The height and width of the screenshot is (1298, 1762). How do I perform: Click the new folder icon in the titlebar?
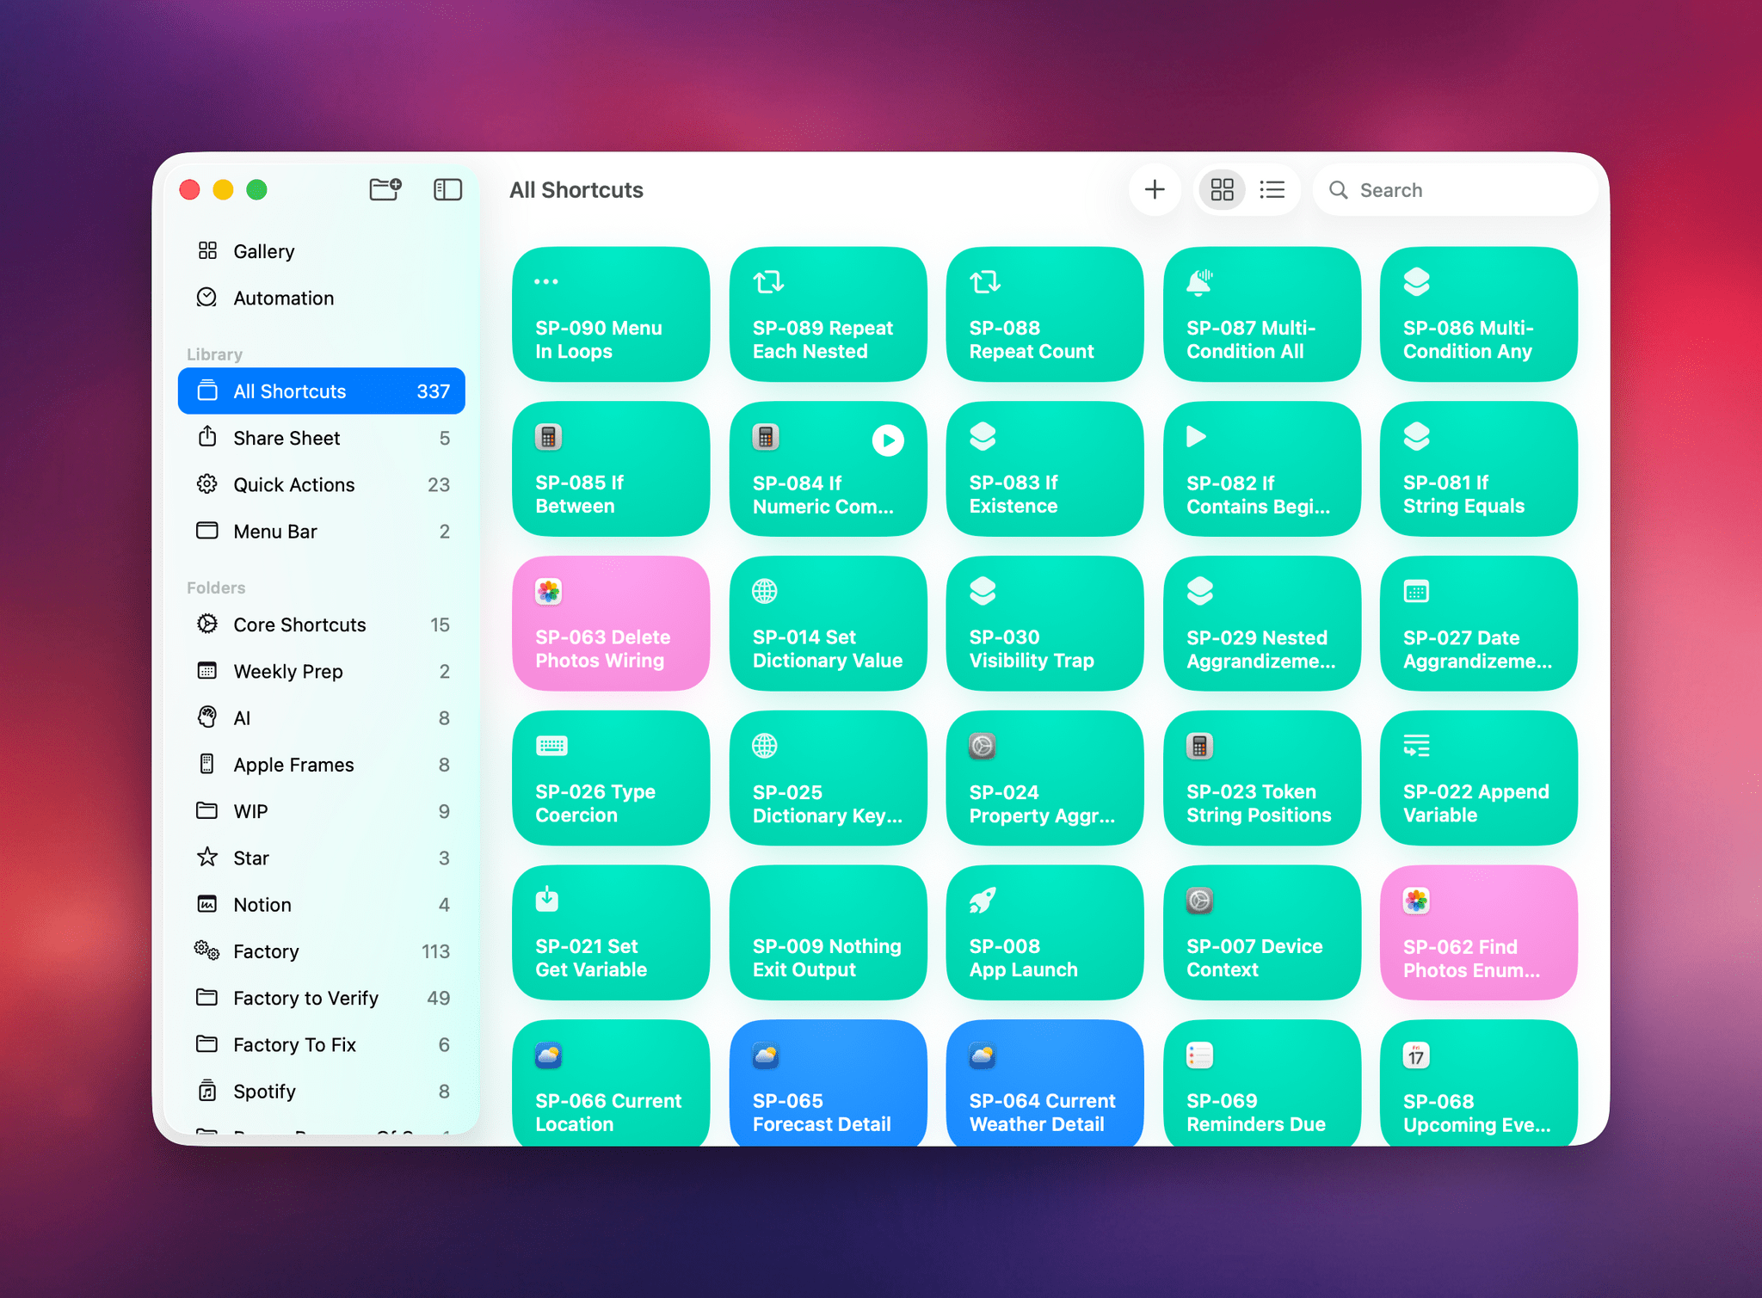point(385,189)
